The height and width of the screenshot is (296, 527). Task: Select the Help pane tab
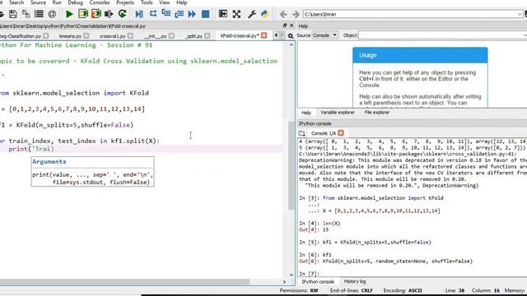305,113
